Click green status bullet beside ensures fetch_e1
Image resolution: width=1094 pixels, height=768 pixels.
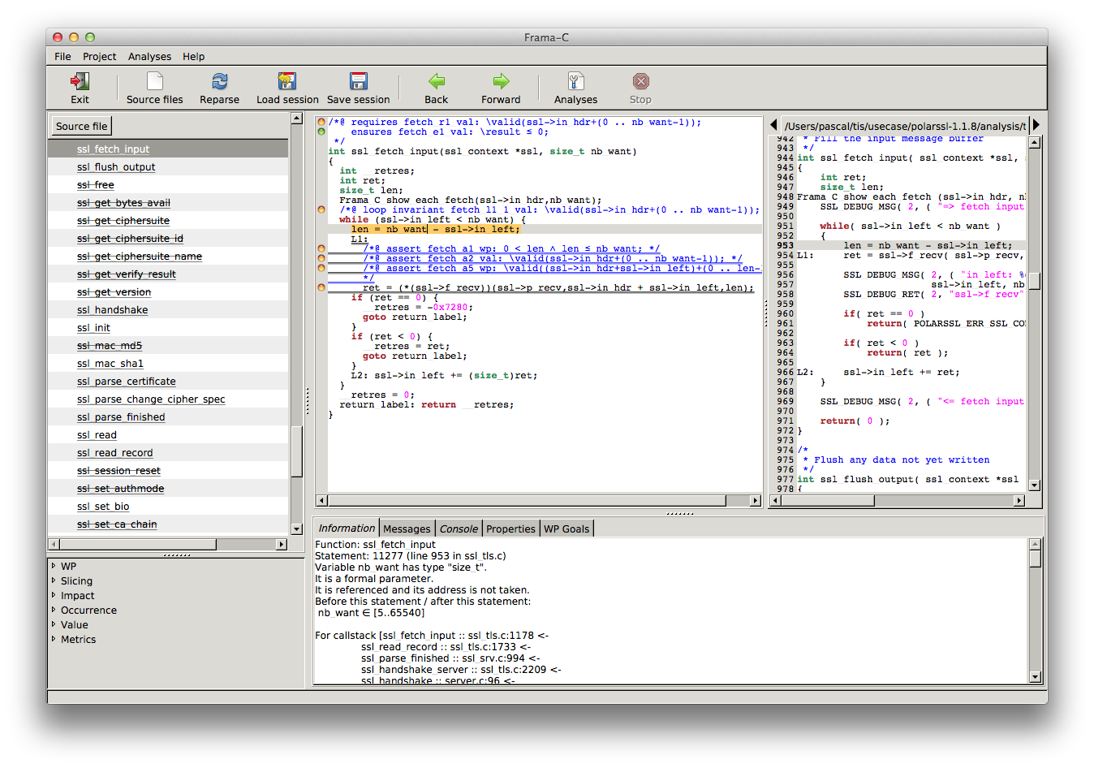pyautogui.click(x=321, y=132)
